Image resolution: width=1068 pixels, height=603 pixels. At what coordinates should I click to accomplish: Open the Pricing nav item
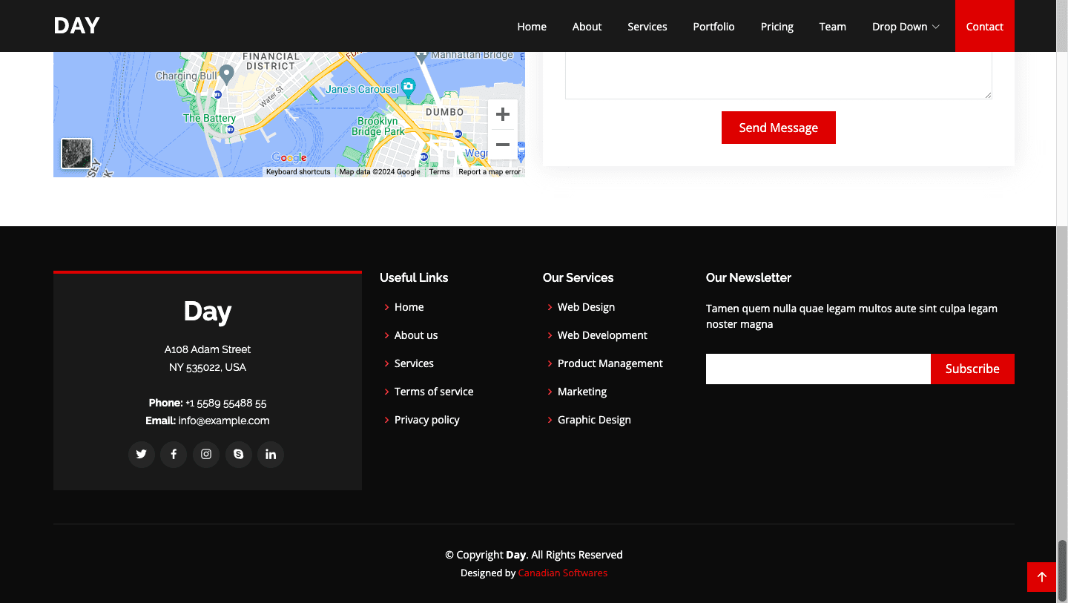(777, 27)
